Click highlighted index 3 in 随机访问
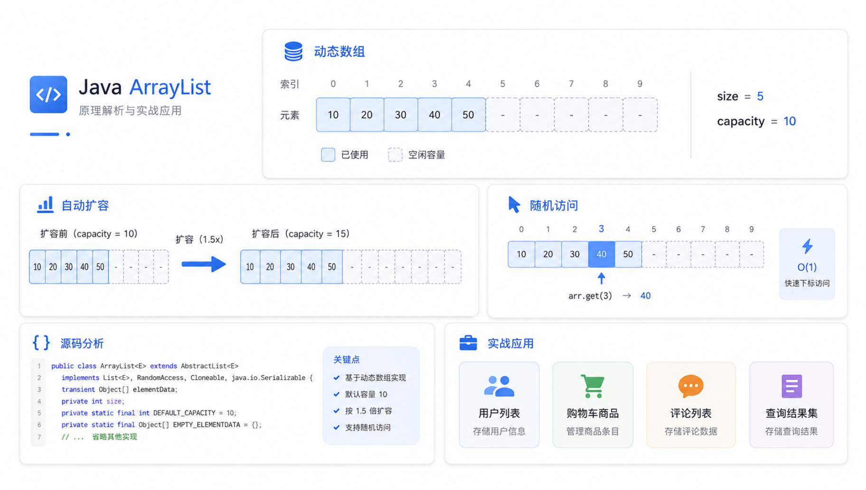The image size is (866, 490). (601, 229)
